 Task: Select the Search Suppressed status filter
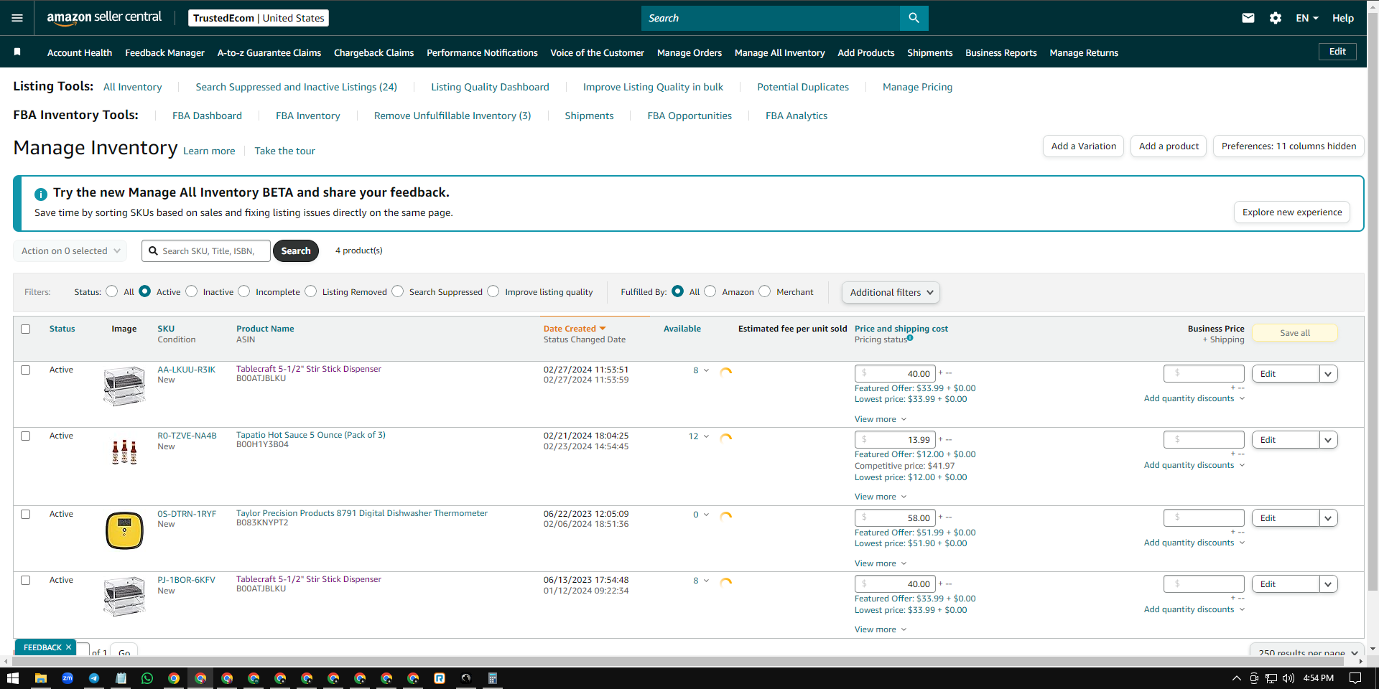(x=398, y=291)
